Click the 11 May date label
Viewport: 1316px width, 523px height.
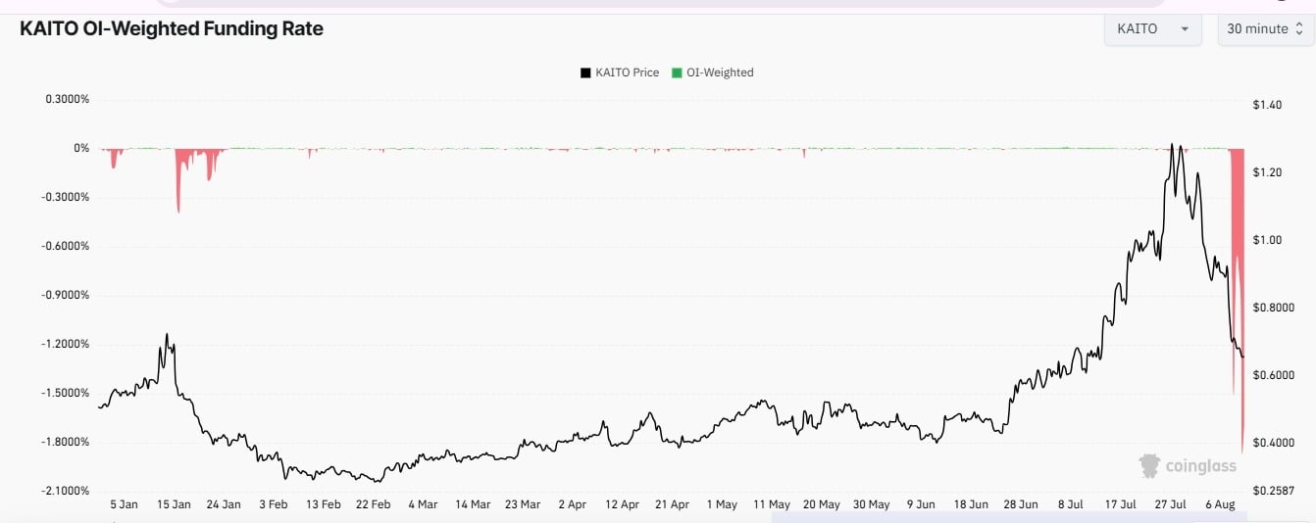[x=771, y=505]
